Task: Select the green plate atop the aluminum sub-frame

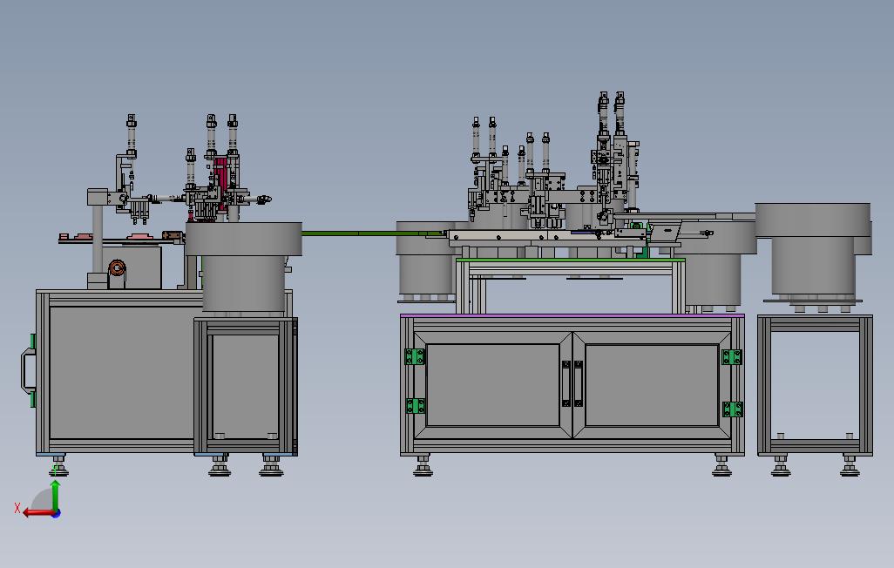Action: coord(570,260)
